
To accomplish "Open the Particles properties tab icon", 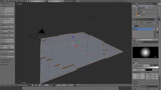I will tap(158, 19).
